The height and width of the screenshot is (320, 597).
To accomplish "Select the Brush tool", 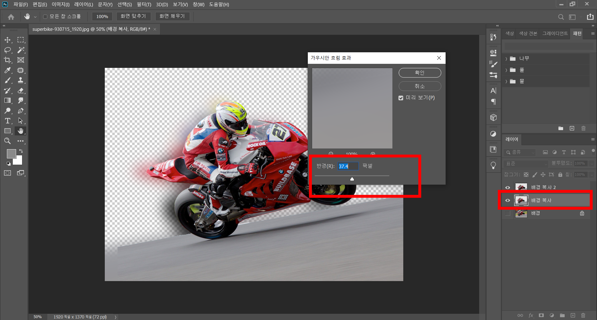I will pos(7,80).
